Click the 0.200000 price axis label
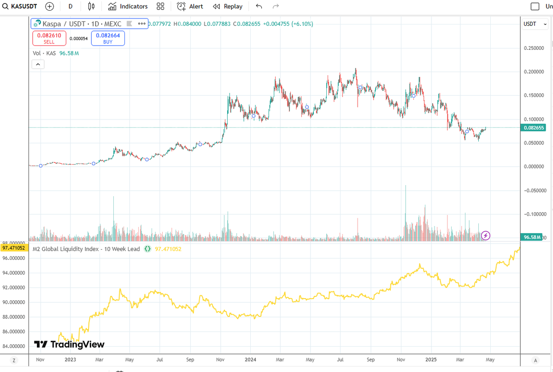The image size is (553, 372). pos(535,72)
